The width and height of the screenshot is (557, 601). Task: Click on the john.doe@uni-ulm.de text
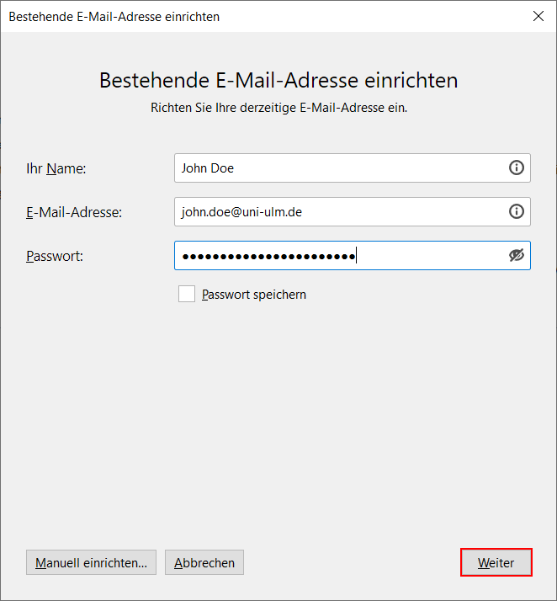pyautogui.click(x=241, y=212)
